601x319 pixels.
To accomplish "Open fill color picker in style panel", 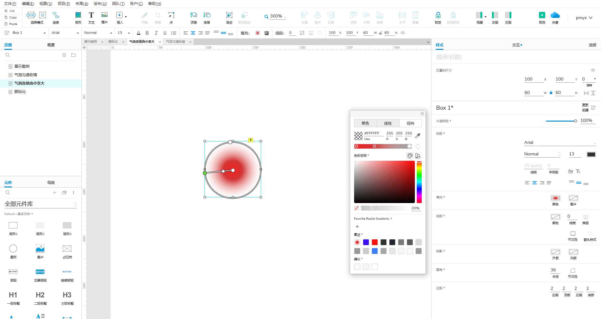I will (x=556, y=198).
